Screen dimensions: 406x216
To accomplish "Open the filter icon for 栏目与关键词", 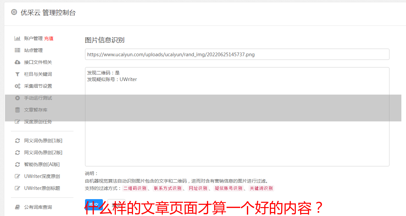I will click(x=18, y=74).
